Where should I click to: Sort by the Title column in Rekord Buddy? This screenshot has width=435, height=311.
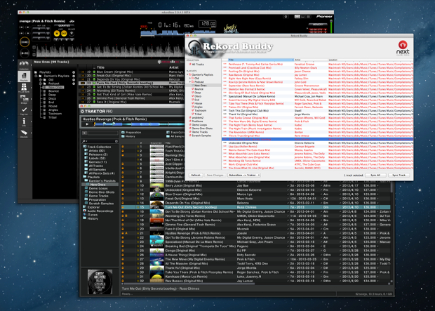[261, 60]
